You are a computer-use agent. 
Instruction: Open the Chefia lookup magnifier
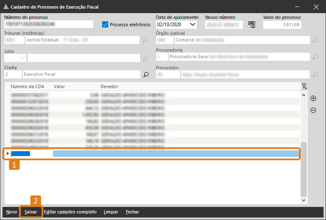click(x=145, y=75)
